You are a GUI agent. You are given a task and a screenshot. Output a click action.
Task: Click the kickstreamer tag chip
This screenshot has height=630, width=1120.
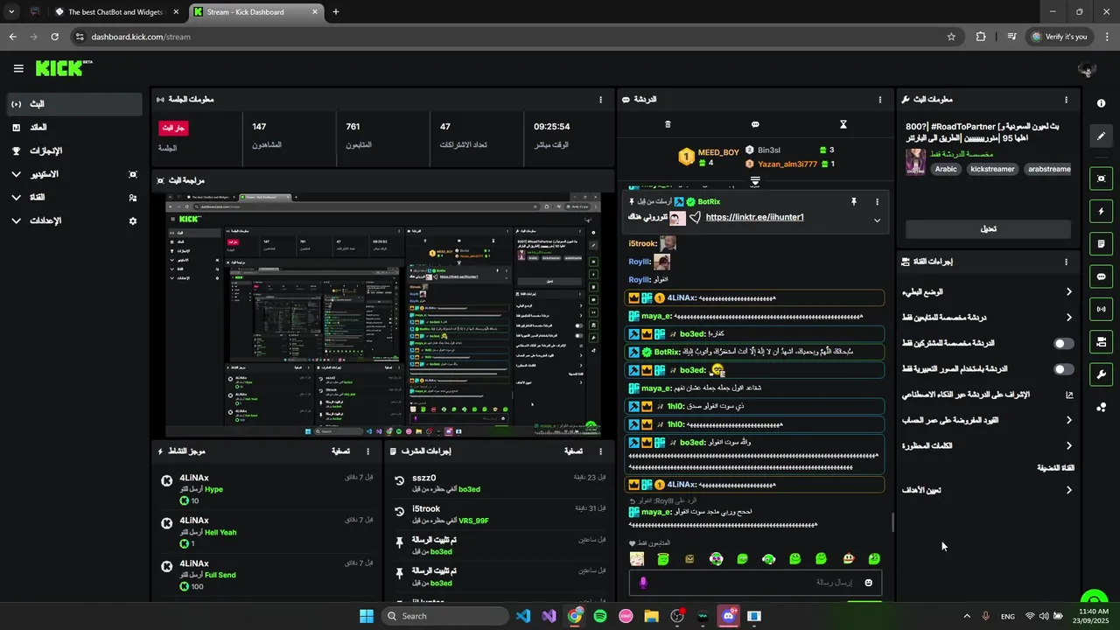coord(992,169)
